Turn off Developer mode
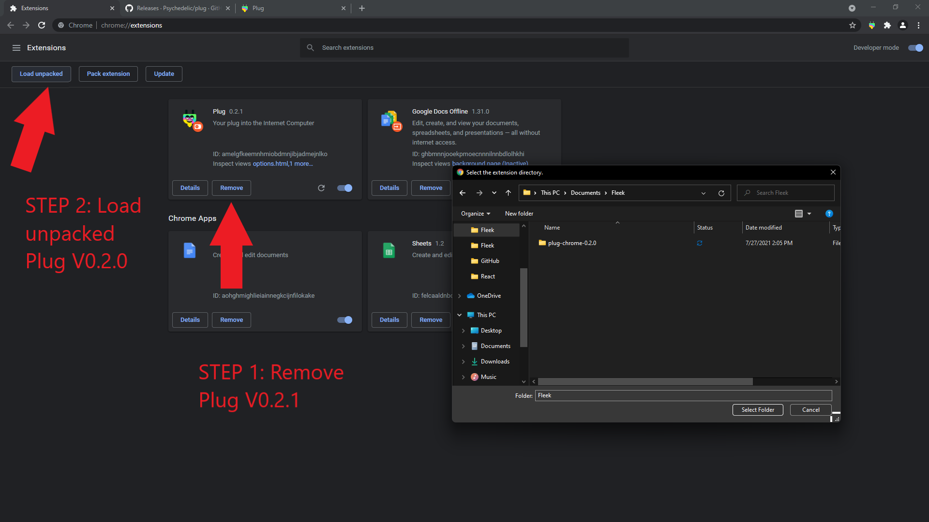The width and height of the screenshot is (929, 522). pos(916,48)
